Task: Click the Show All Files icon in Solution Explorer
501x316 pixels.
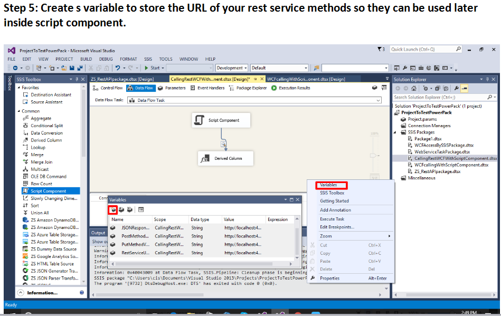Action: point(446,89)
